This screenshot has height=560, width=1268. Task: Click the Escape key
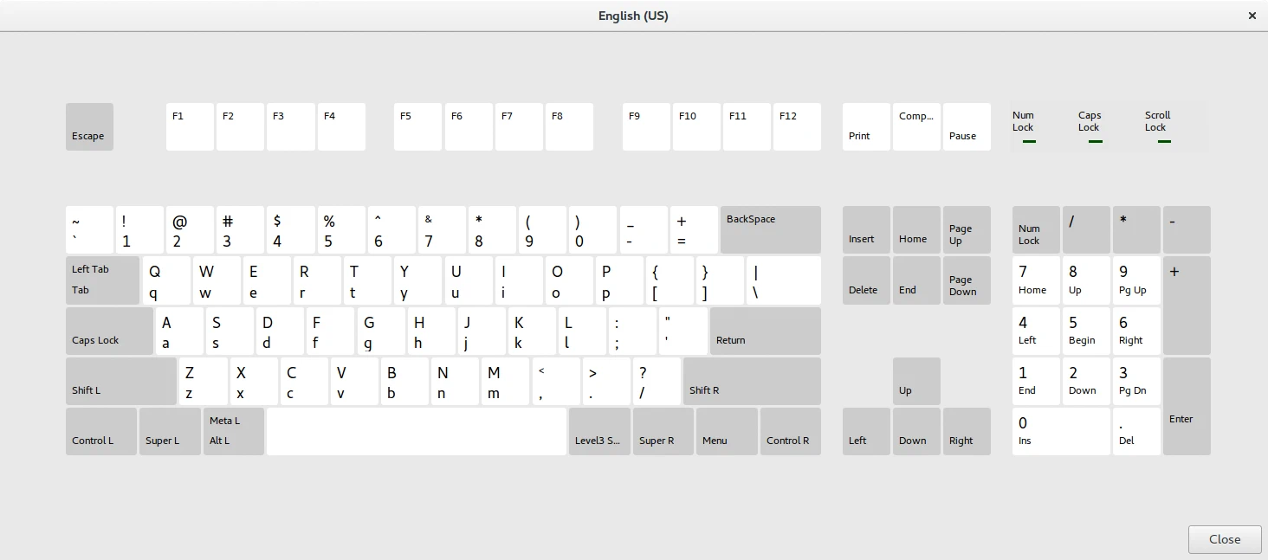point(89,127)
